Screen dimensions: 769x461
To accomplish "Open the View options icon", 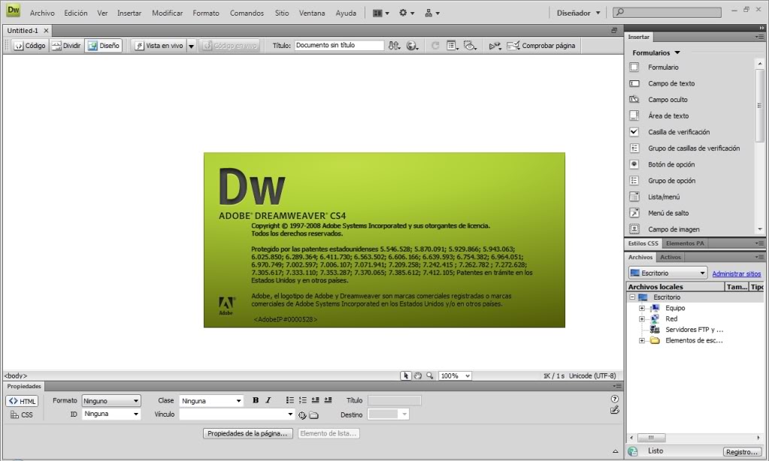I will [453, 46].
